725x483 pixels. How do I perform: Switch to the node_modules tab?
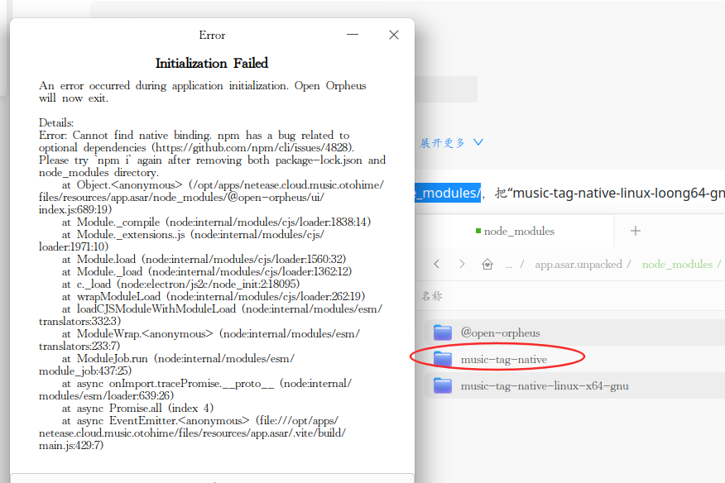(x=515, y=231)
